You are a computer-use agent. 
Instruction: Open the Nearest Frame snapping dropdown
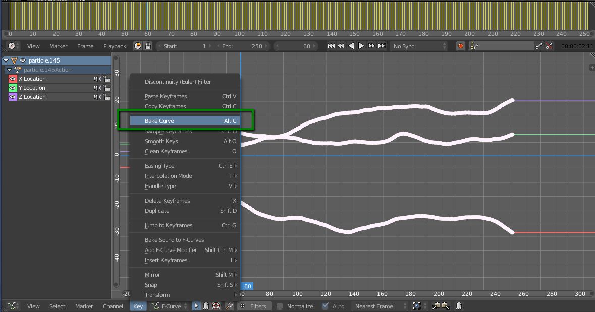380,306
